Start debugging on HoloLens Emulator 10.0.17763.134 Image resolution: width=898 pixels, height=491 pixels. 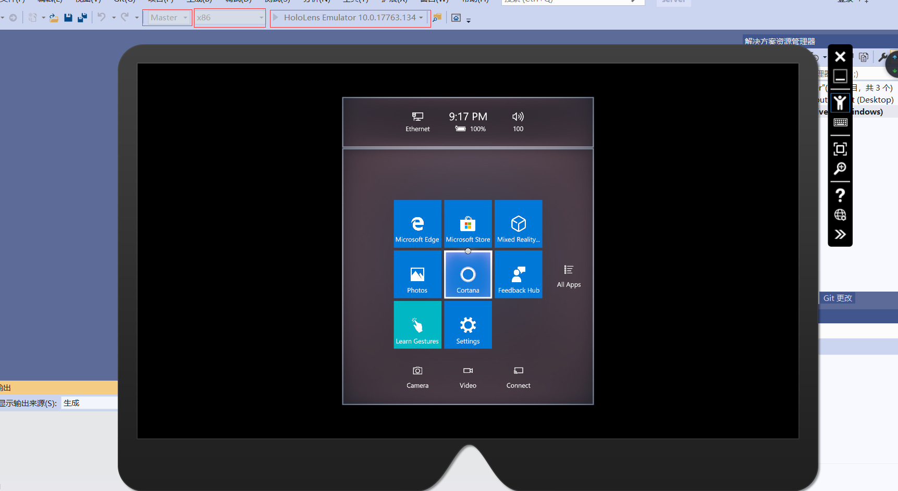(x=345, y=18)
